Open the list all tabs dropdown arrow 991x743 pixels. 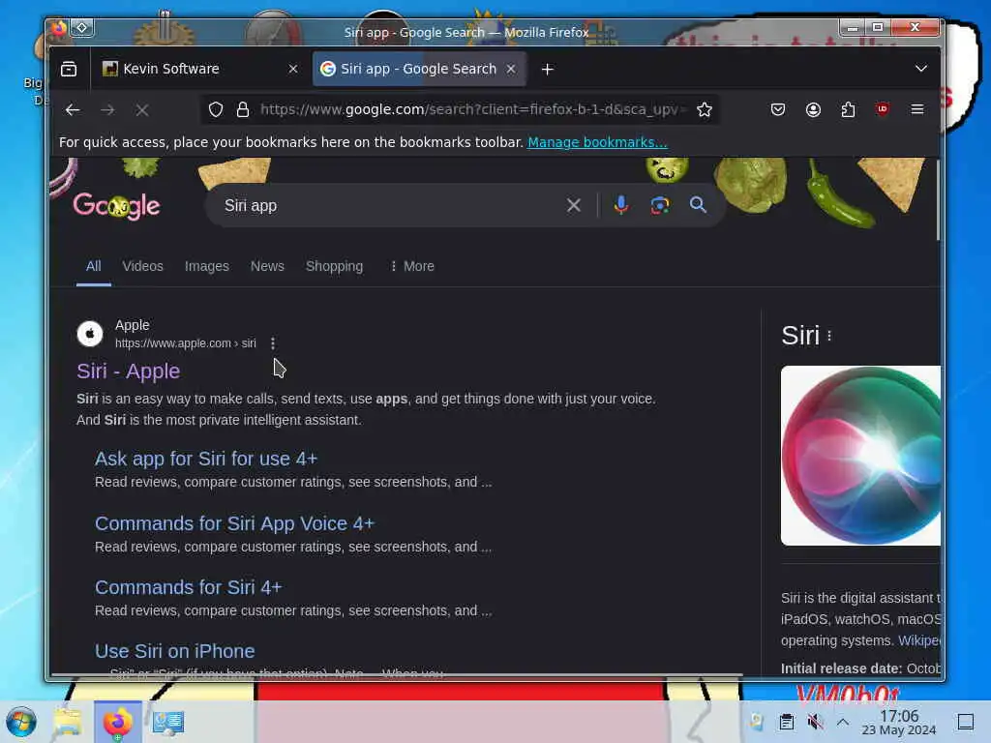tap(921, 69)
